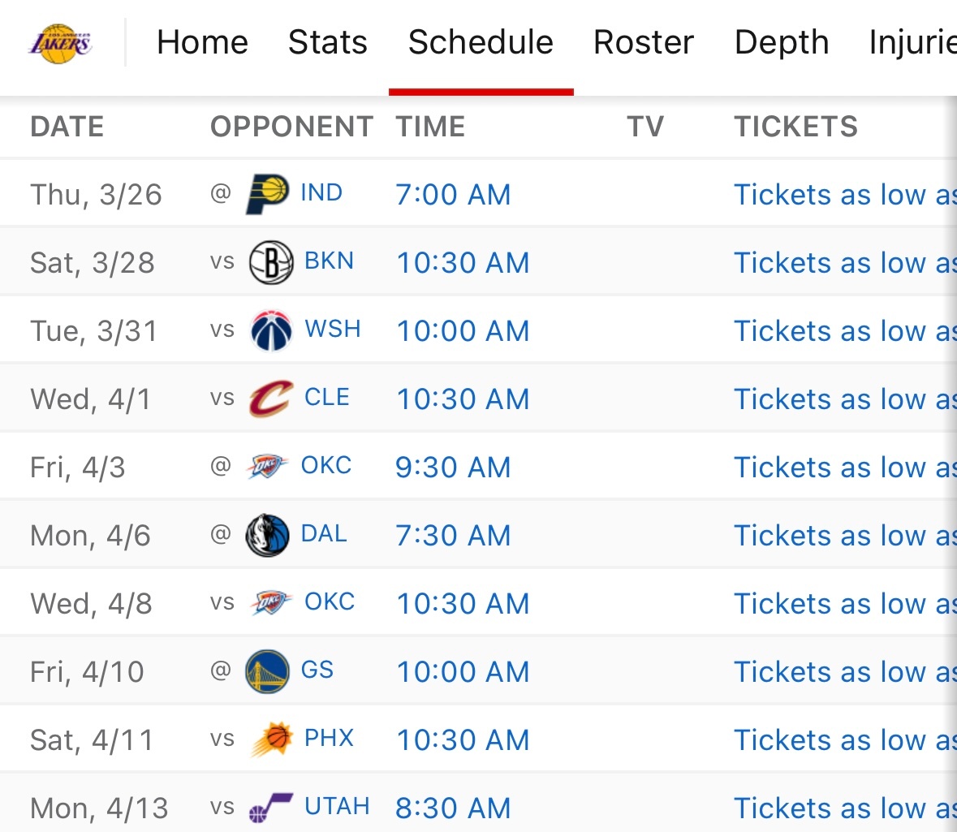
Task: Click the OKC team link on Fri 4/3
Action: (x=326, y=466)
